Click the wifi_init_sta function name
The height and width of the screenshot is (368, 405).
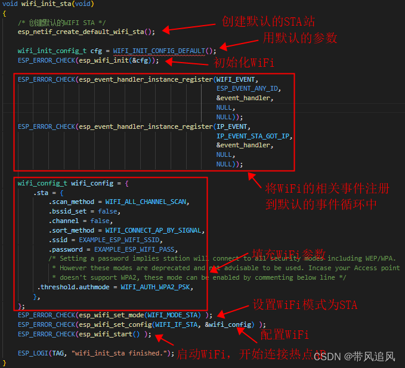pos(46,4)
